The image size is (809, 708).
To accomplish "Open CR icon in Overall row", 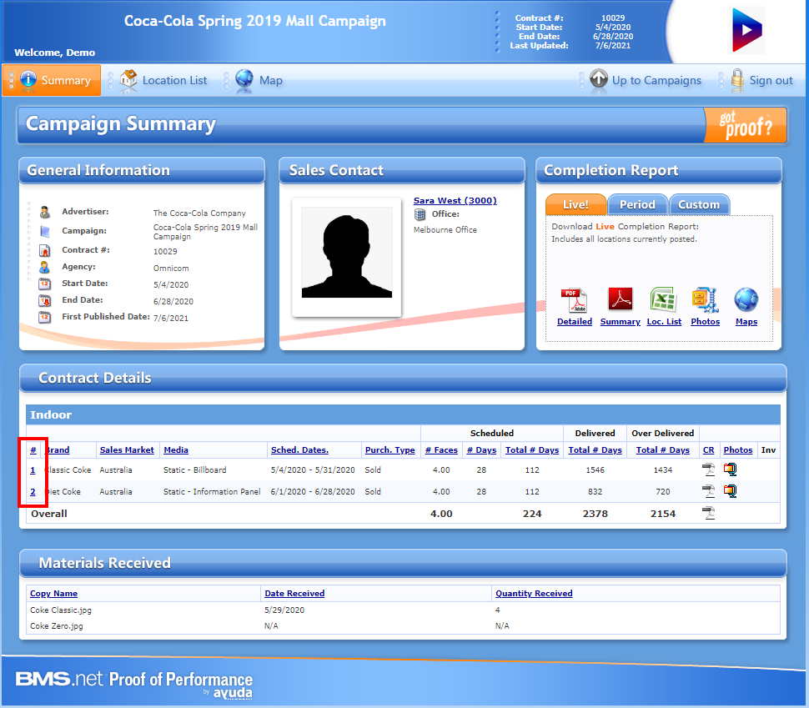I will [x=708, y=513].
